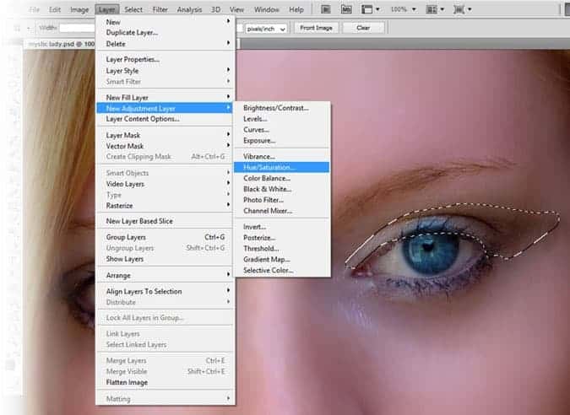Open the Analysis menu
Screen dimensions: 570x415
189,10
